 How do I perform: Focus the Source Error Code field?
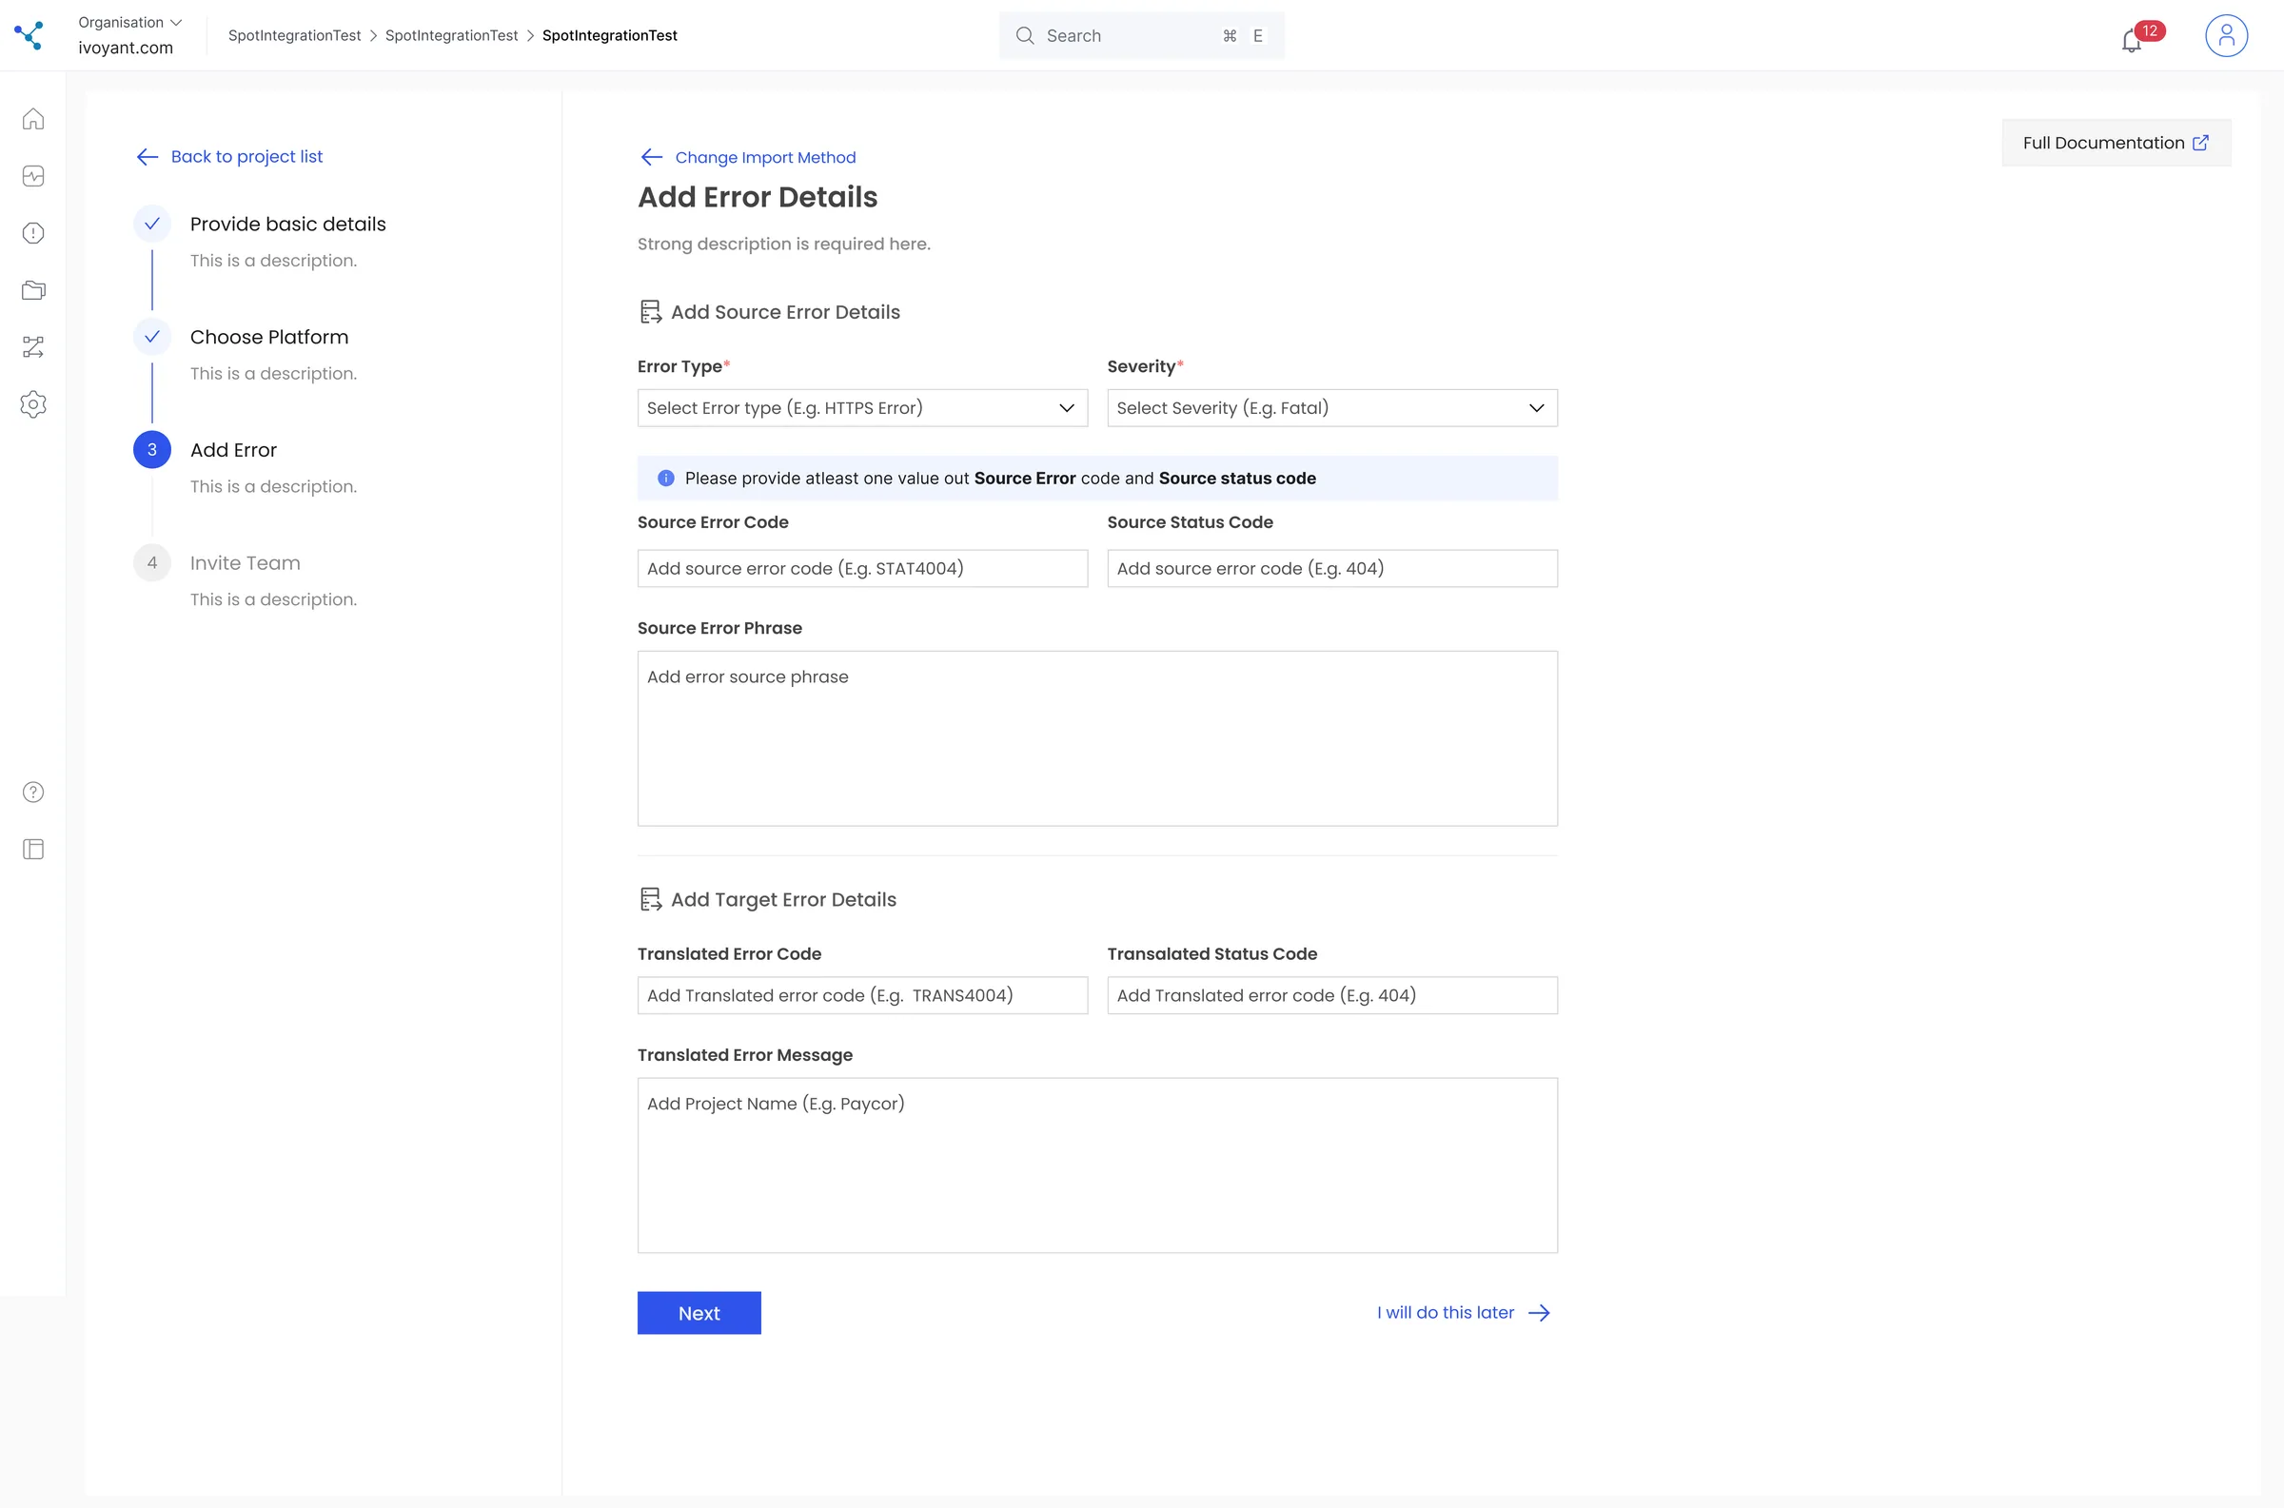pyautogui.click(x=862, y=568)
